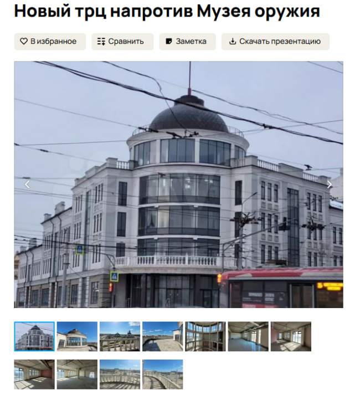The height and width of the screenshot is (405, 360).
Task: Go to the previous photo with left arrow
Action: click(27, 184)
